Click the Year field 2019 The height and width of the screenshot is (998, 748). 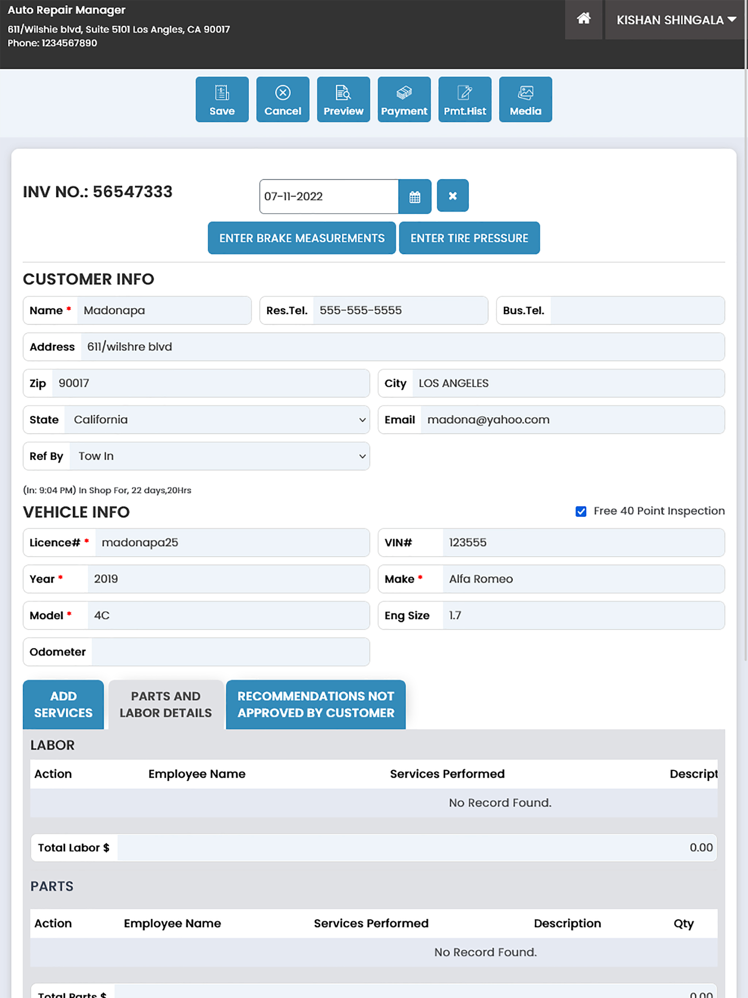[229, 579]
